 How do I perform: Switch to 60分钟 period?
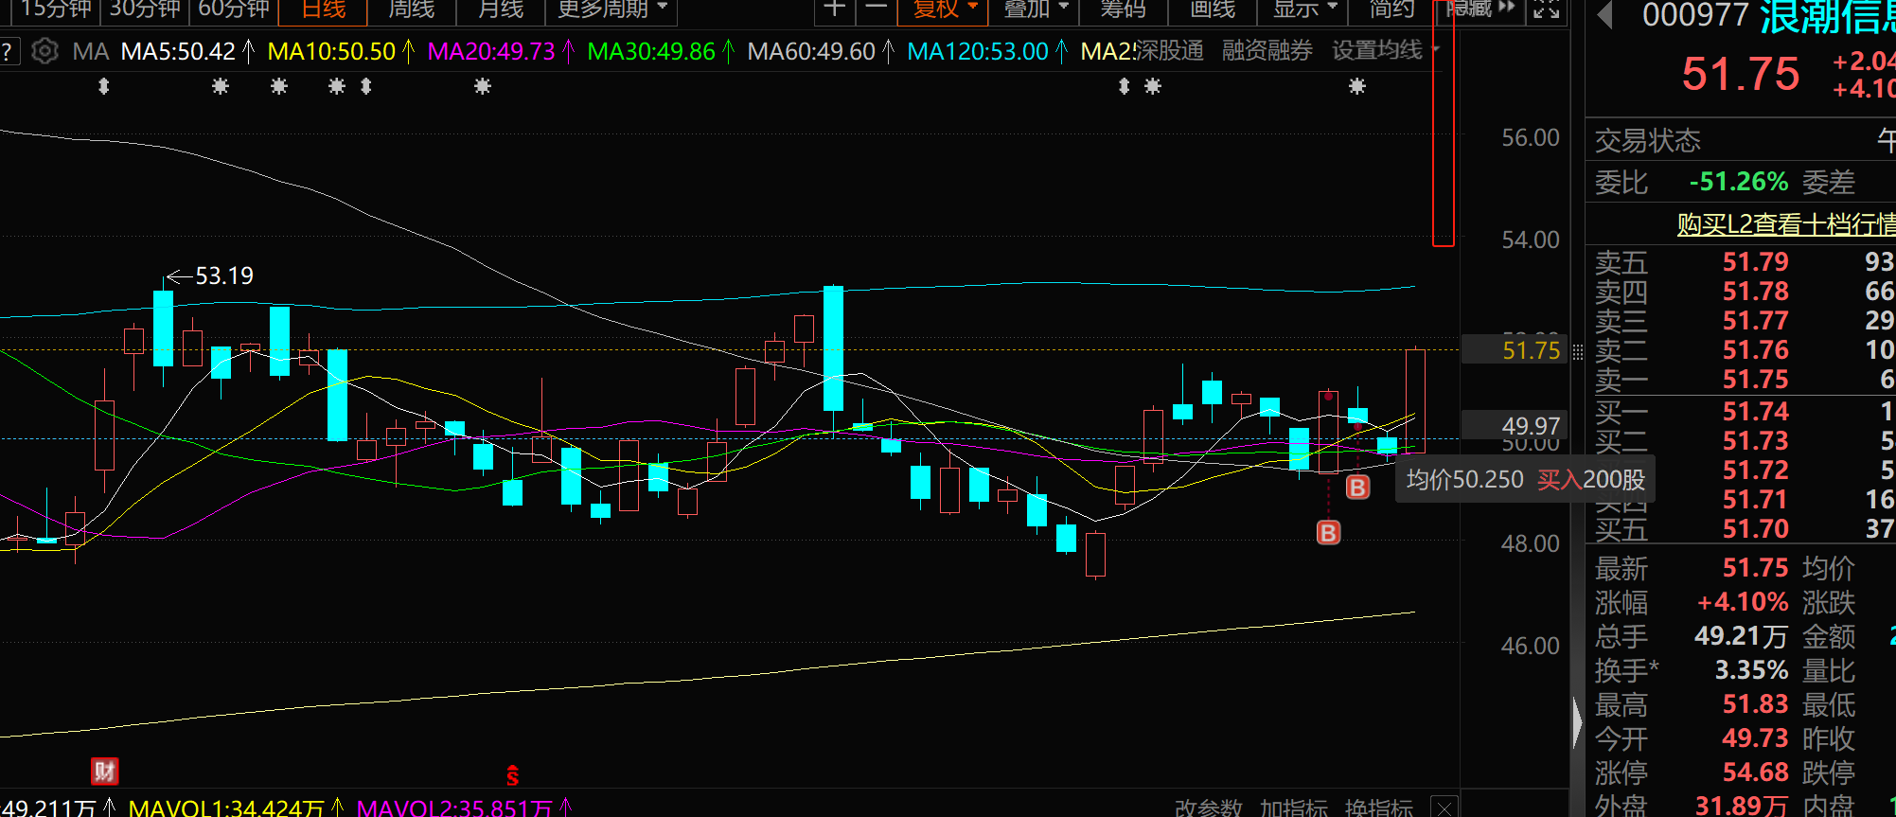[234, 9]
